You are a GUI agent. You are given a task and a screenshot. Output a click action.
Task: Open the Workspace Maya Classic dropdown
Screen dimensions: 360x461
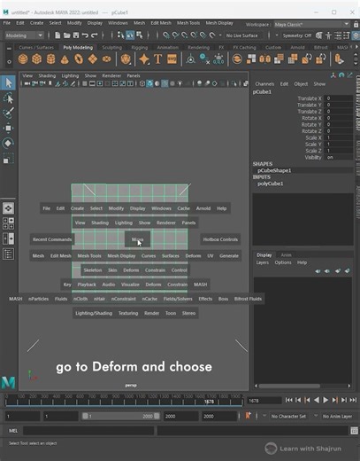click(311, 24)
